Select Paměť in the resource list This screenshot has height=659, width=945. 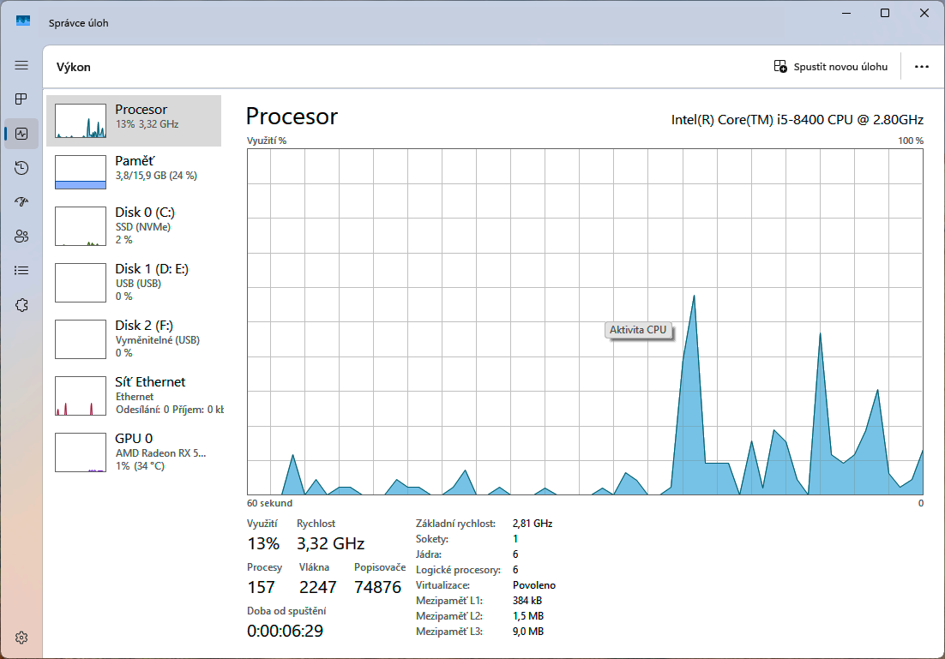[134, 171]
